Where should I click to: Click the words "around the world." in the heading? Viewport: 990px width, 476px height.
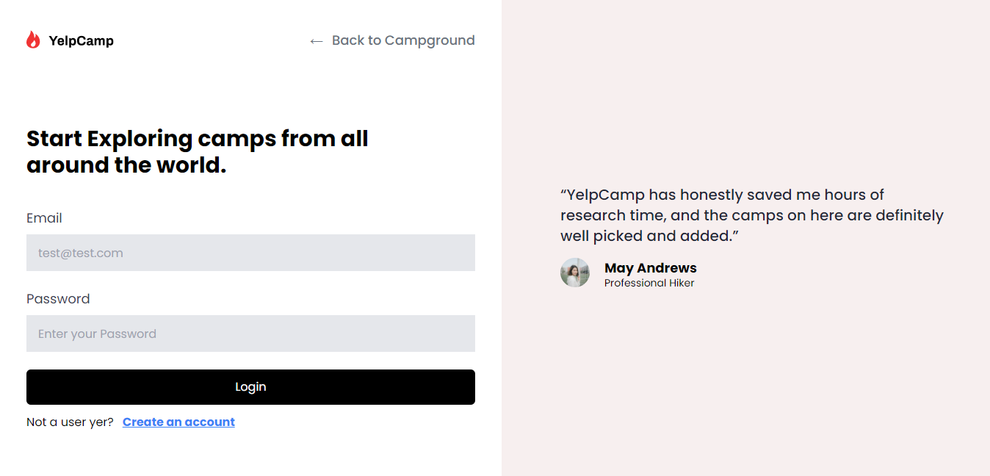[126, 165]
